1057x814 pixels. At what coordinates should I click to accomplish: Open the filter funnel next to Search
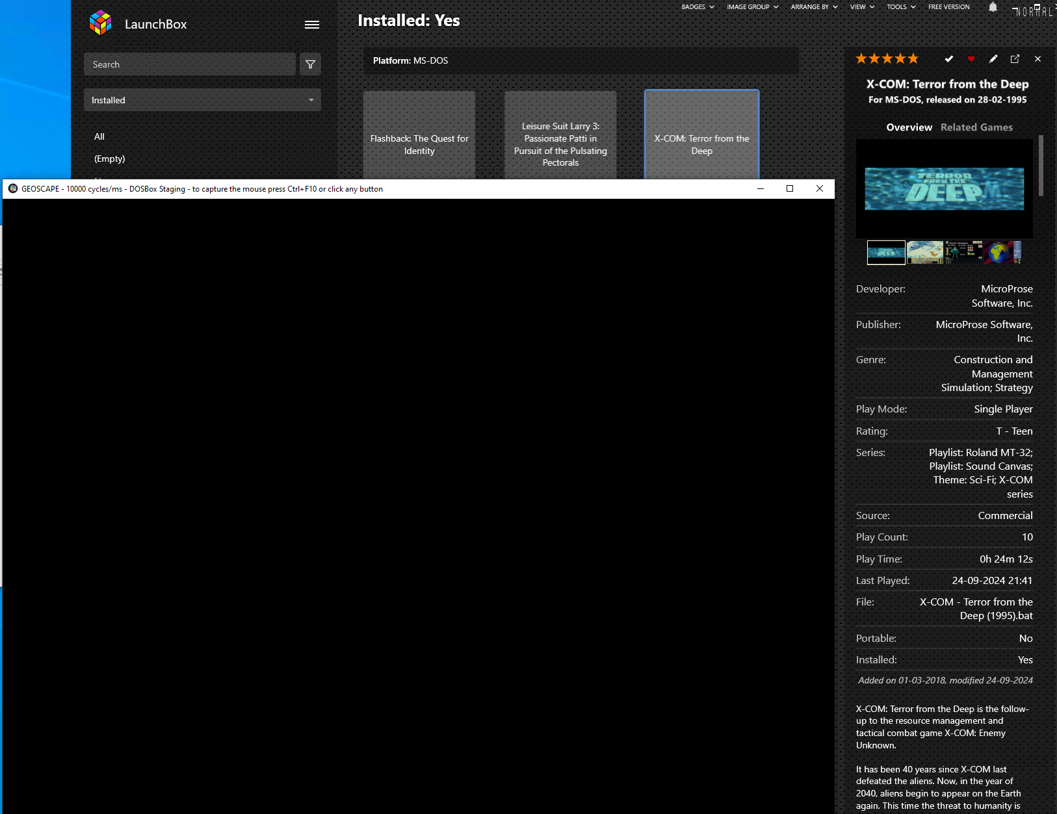tap(310, 64)
